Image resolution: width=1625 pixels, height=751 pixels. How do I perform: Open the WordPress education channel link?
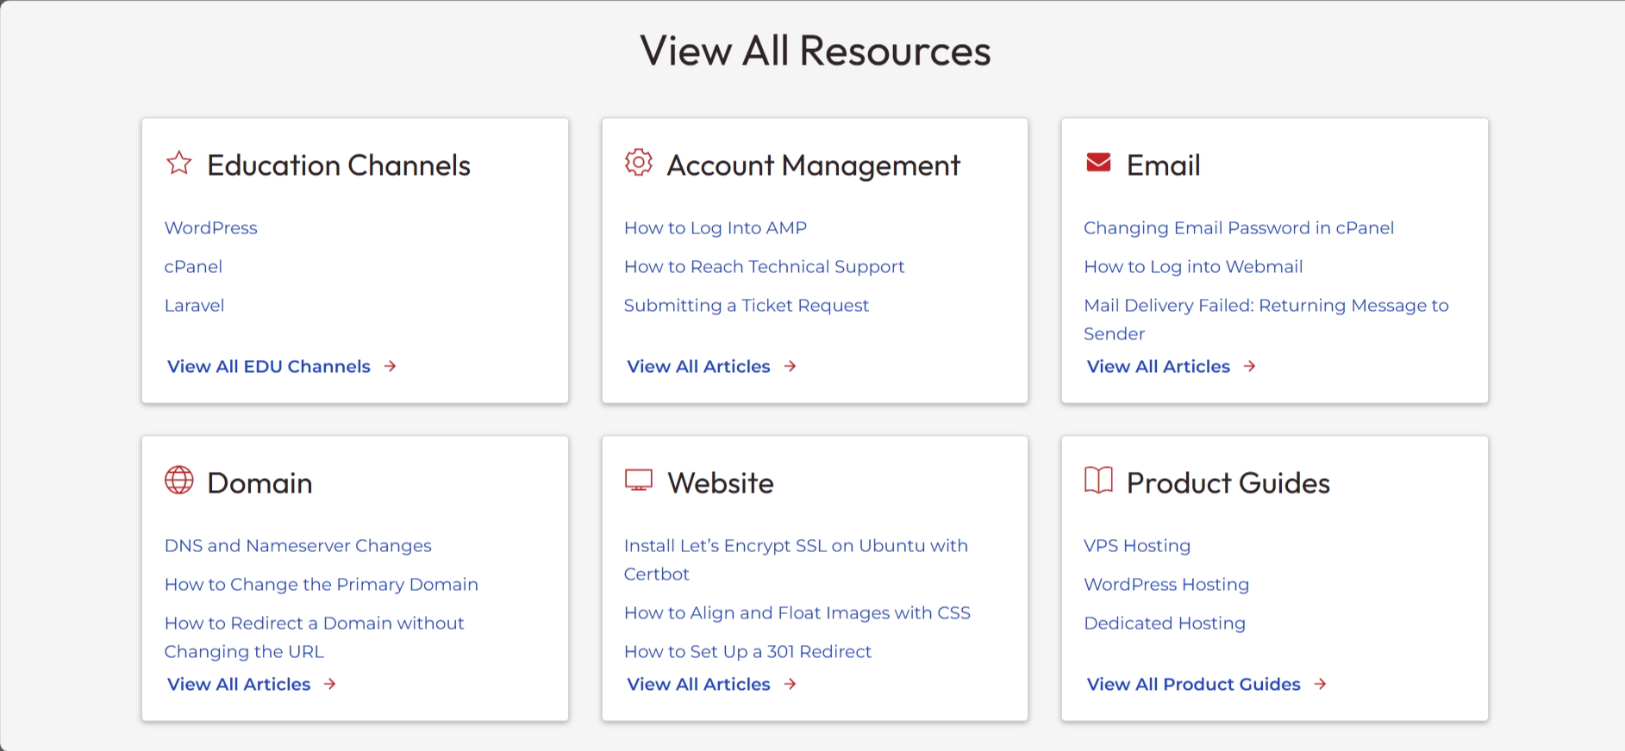(x=211, y=227)
